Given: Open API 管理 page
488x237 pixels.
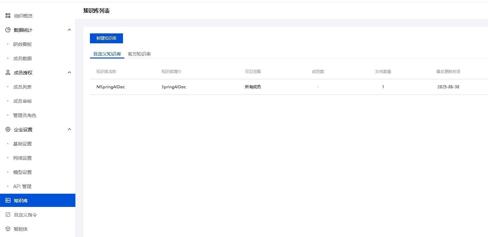Looking at the screenshot, I should (x=22, y=186).
